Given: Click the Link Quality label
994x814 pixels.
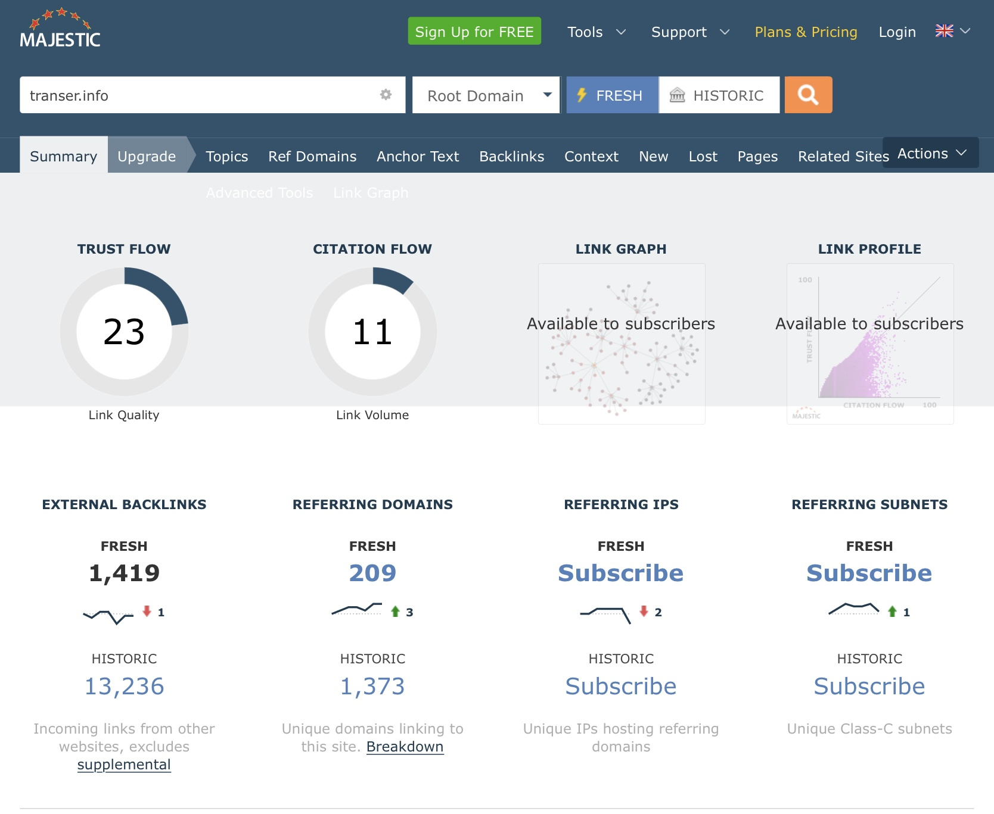Looking at the screenshot, I should pos(124,415).
